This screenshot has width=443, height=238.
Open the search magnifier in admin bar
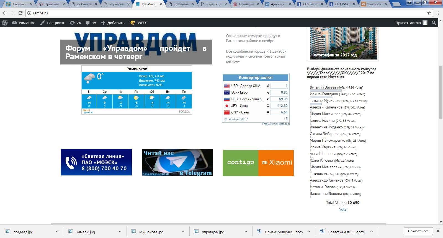point(434,23)
